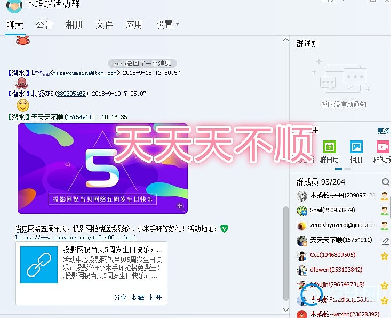391x318 pixels.
Task: Click the group avatar handshake icon
Action: 14,5
